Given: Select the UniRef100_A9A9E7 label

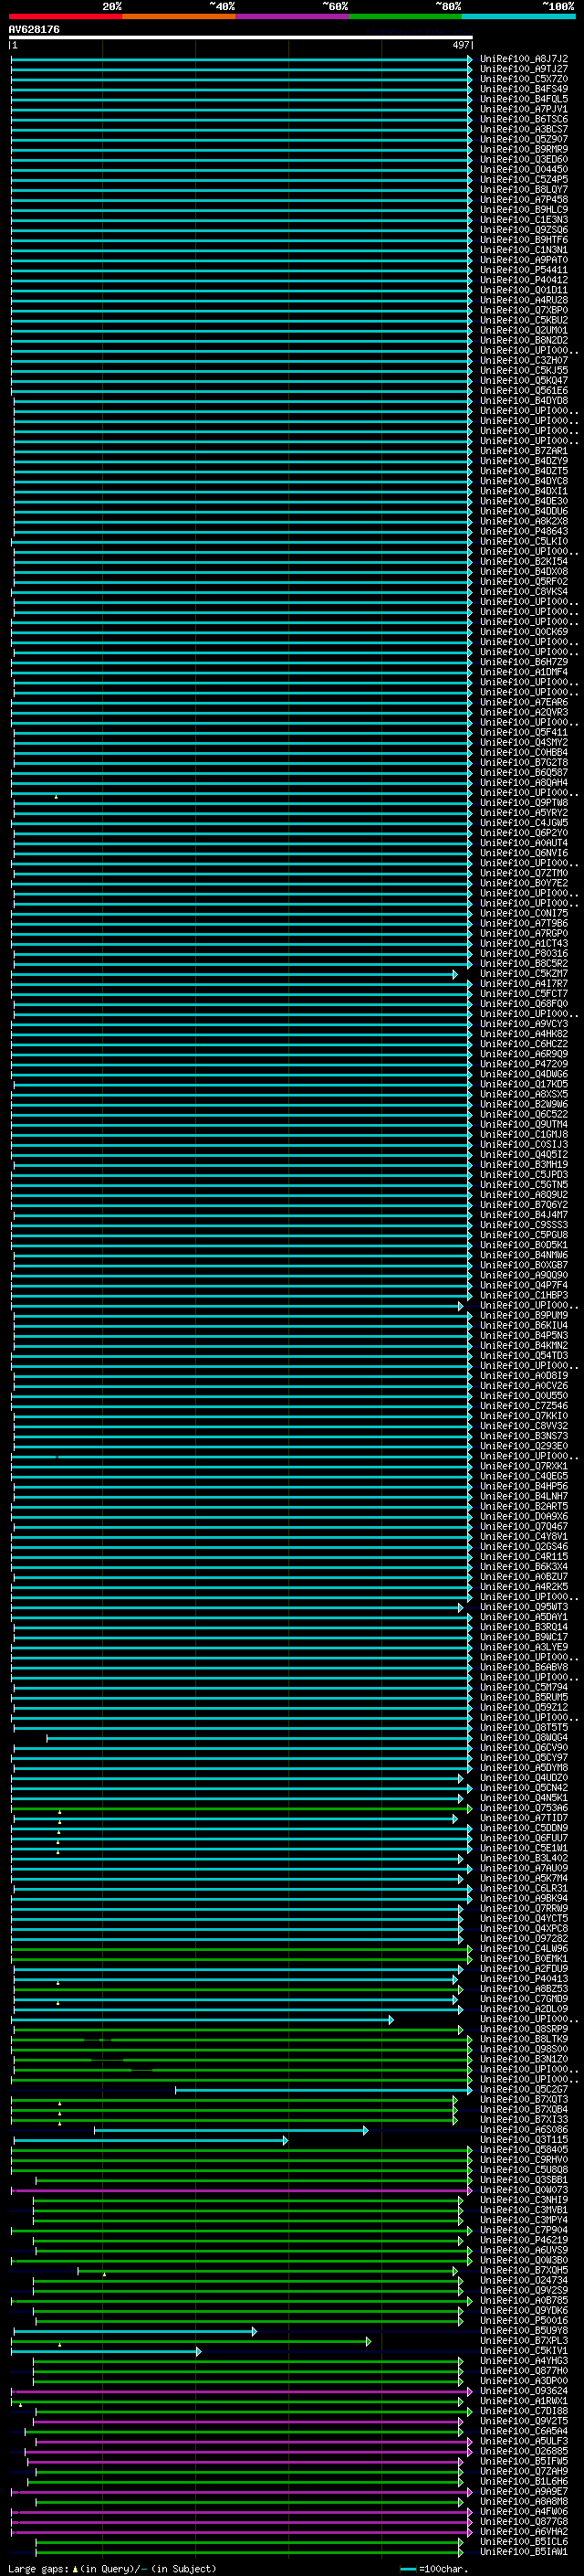Looking at the screenshot, I should (x=523, y=2491).
